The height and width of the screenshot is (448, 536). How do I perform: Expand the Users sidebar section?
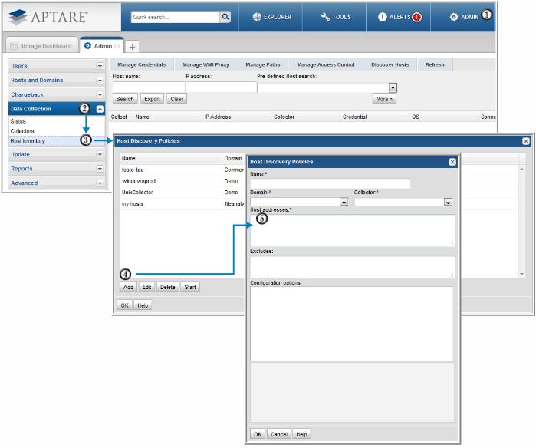100,66
